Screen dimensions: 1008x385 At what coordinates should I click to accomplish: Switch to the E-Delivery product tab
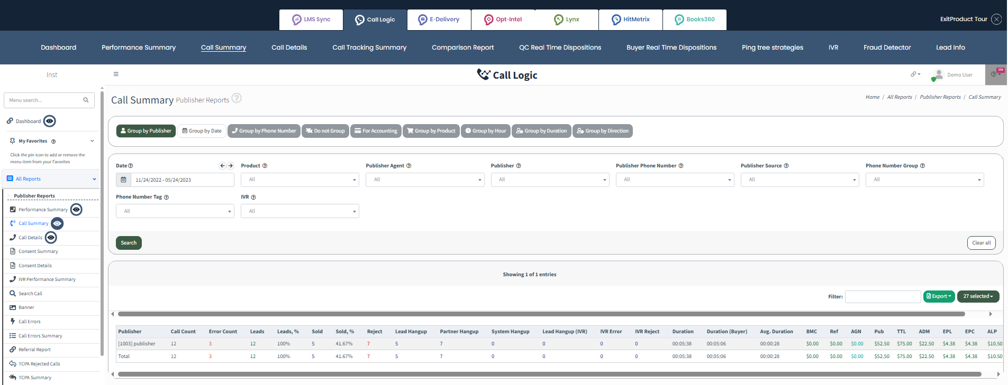(439, 20)
